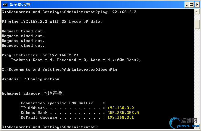Image resolution: width=201 pixels, height=131 pixels.
Task: Click the Default Gateway value 192.168.3.1
Action: tap(120, 118)
